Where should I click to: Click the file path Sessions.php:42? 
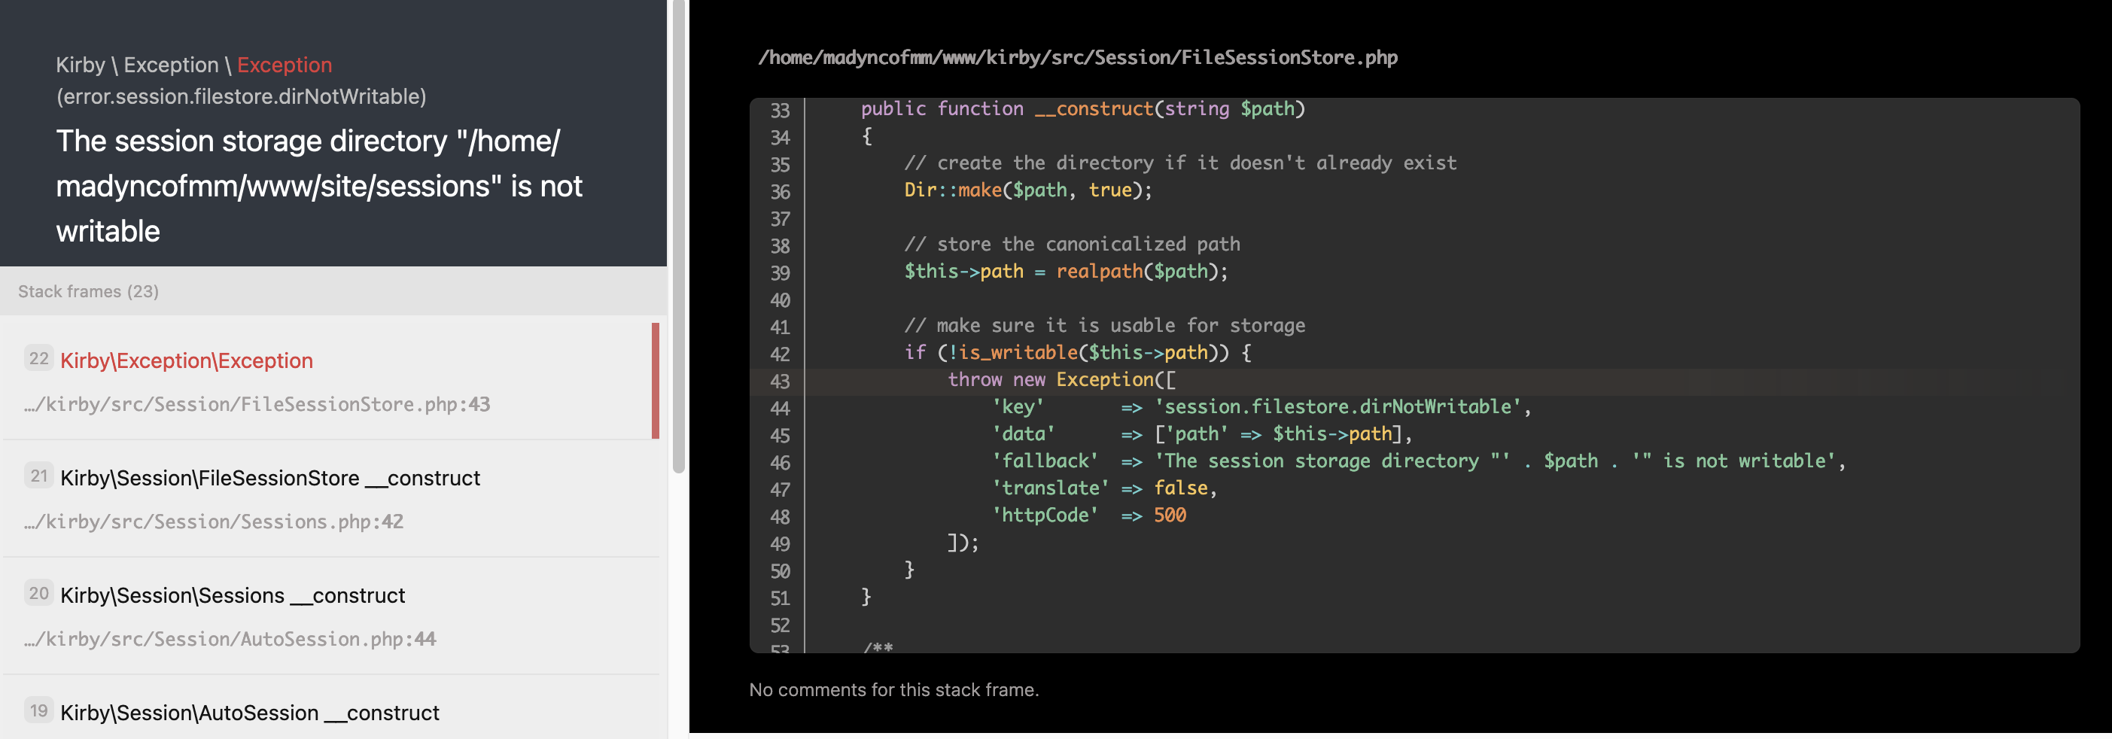(214, 521)
